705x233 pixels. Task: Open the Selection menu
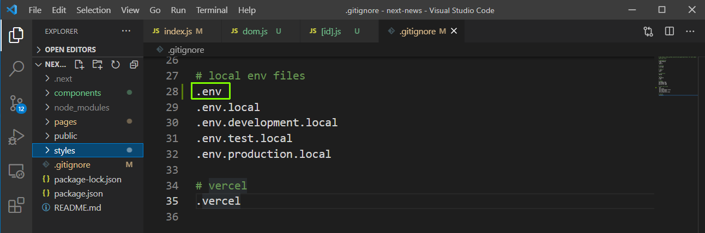(x=93, y=10)
